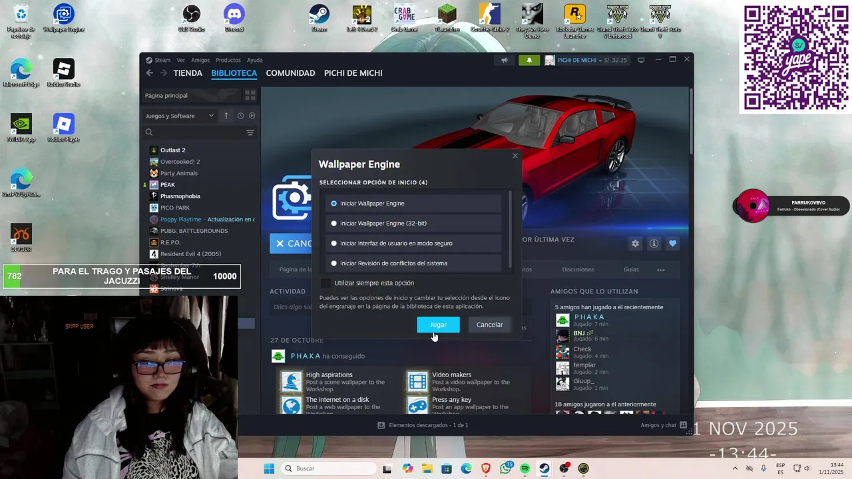This screenshot has height=479, width=852.
Task: Open Amigos y chat panel
Action: point(664,425)
